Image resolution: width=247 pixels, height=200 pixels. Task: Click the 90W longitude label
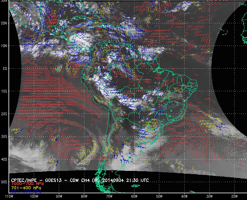pos(59,196)
